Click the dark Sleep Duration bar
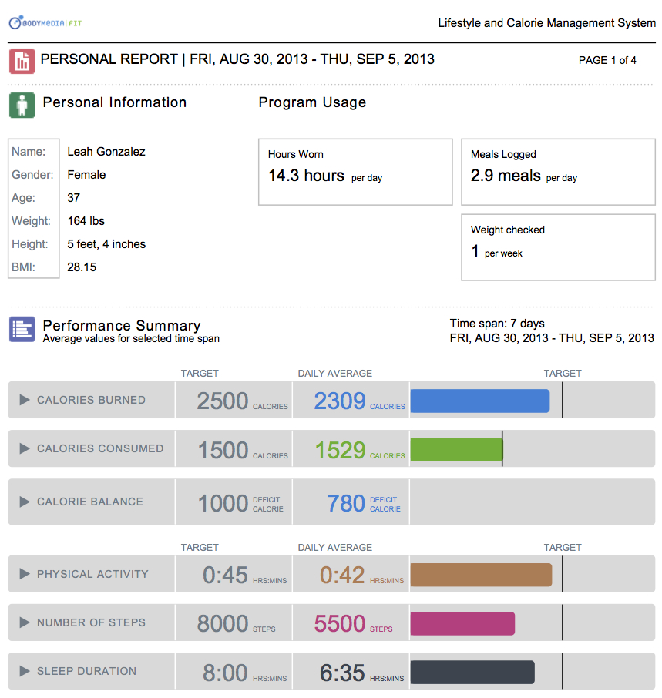 pyautogui.click(x=472, y=672)
